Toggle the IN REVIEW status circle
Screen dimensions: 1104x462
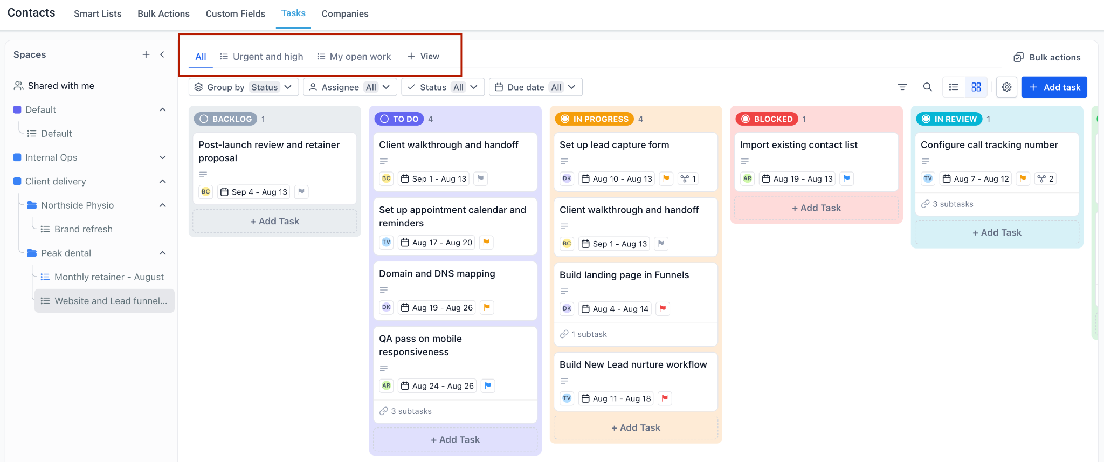(926, 119)
